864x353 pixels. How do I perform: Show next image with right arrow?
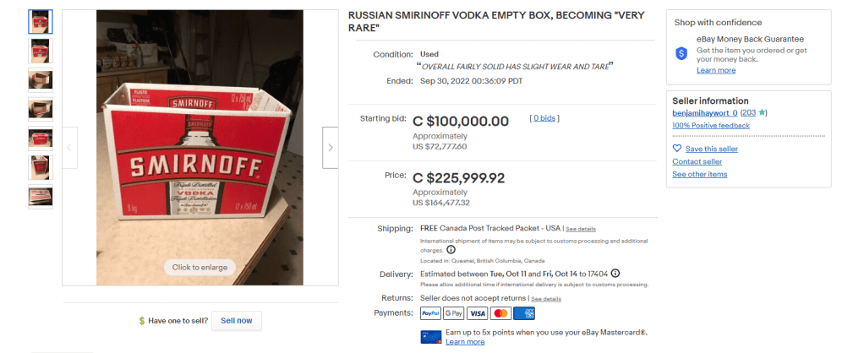coord(330,147)
